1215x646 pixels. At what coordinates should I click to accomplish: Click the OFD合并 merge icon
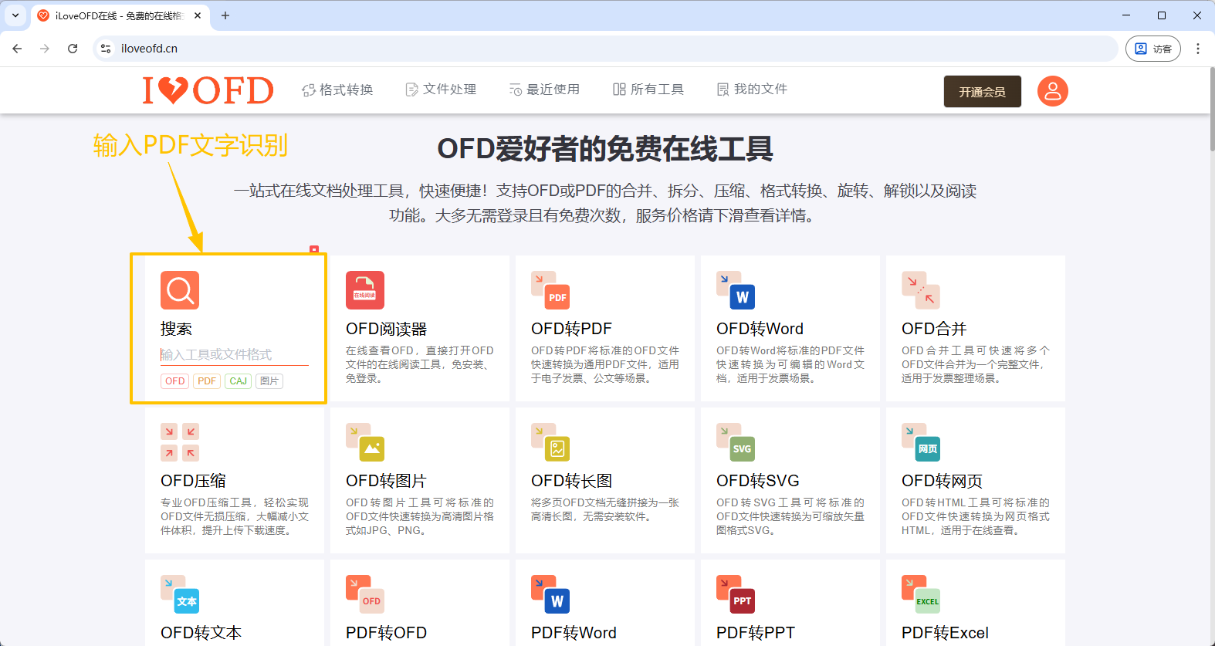[921, 290]
